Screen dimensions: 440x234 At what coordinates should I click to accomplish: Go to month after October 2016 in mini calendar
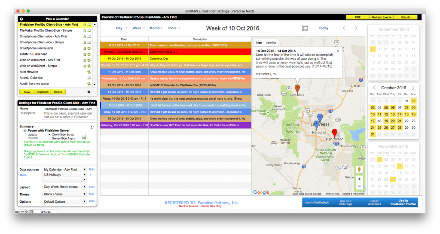click(413, 88)
